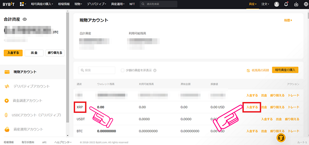Open 相場情報 footer link
Screen dimensions: 309x145
coord(9,142)
